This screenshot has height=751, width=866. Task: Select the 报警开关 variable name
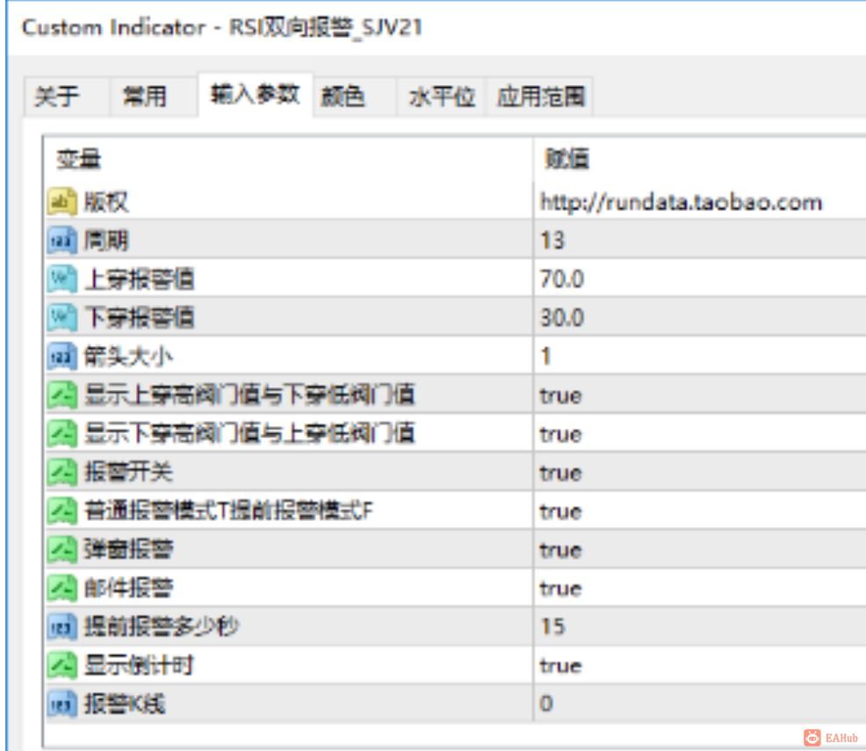(128, 473)
